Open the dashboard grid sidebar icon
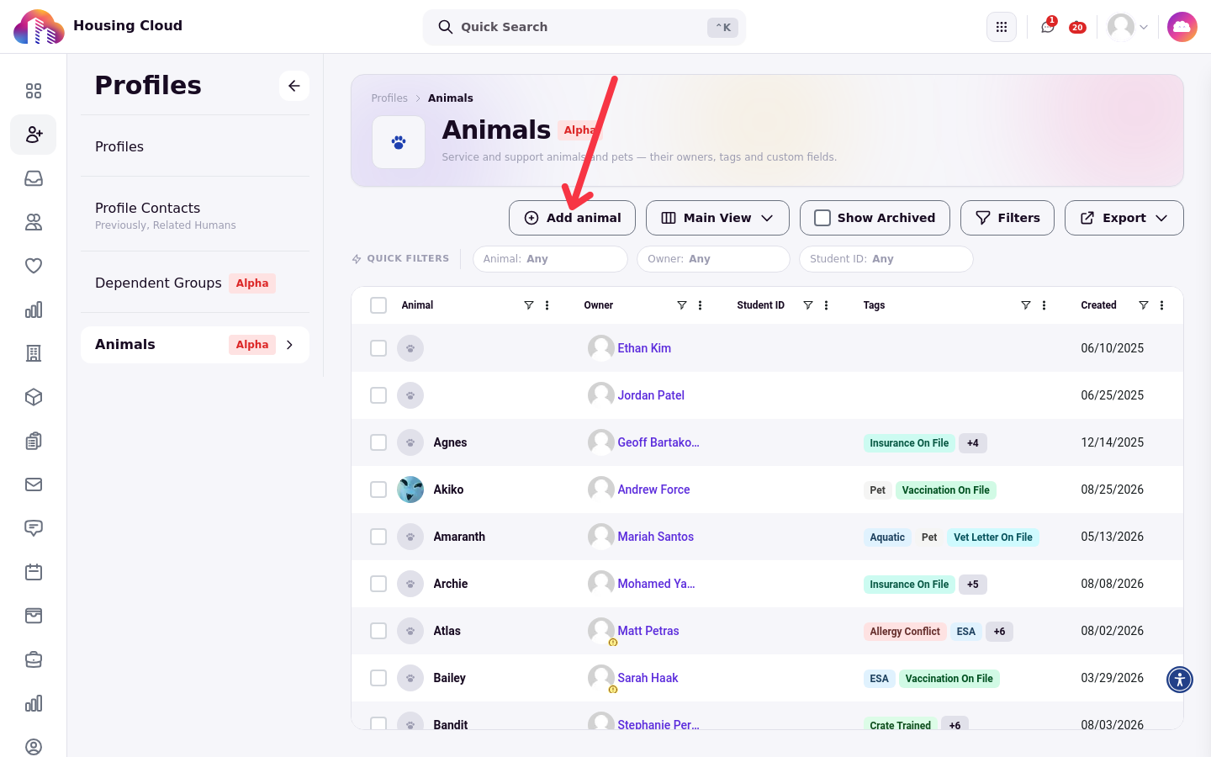This screenshot has height=757, width=1211. coord(34,91)
